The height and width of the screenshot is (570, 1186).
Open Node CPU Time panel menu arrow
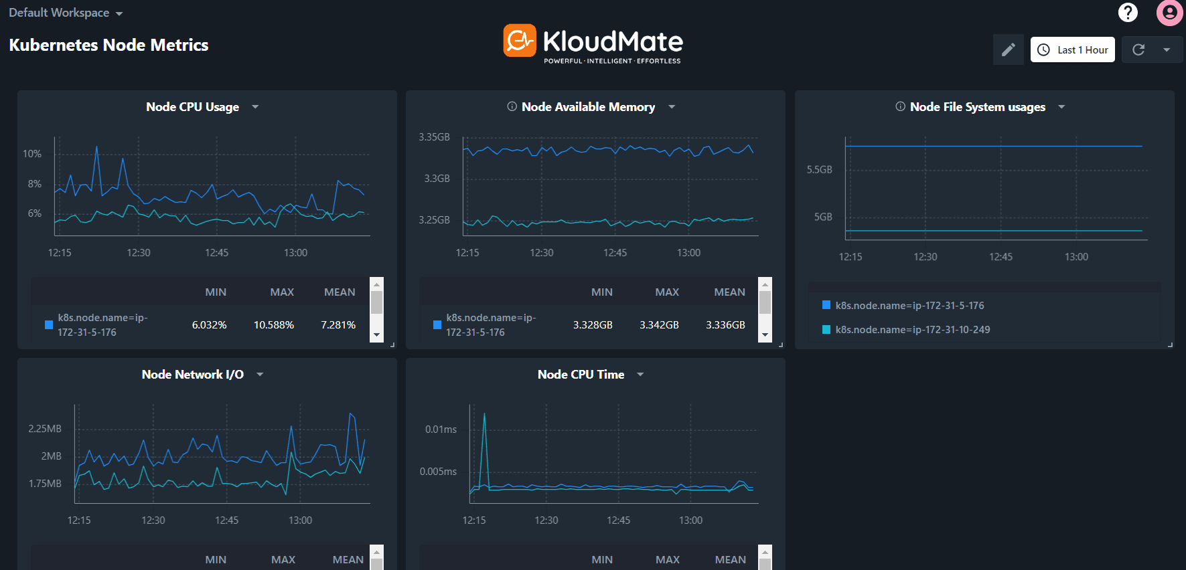[x=640, y=375]
